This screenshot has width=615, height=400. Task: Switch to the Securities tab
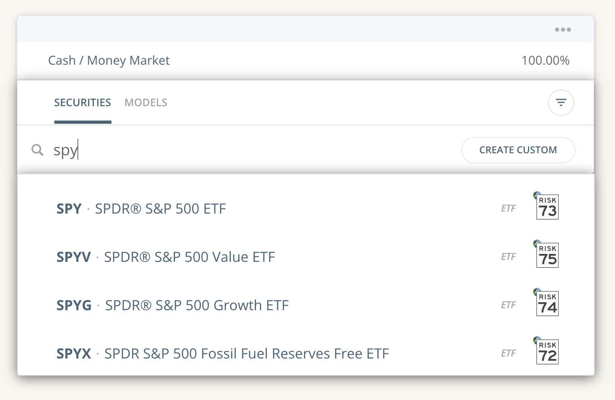pos(83,103)
